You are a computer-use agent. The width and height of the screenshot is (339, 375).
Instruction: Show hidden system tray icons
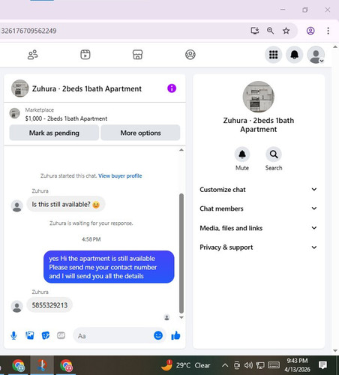225,365
